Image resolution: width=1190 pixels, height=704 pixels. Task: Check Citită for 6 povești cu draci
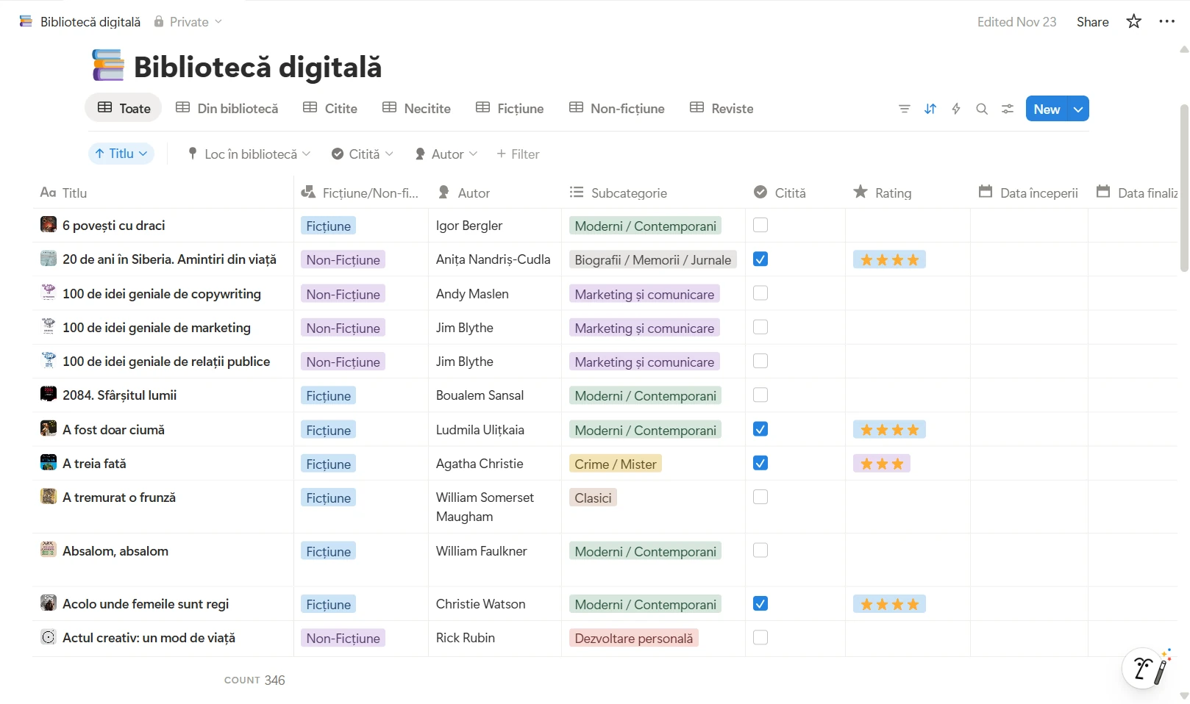point(760,225)
